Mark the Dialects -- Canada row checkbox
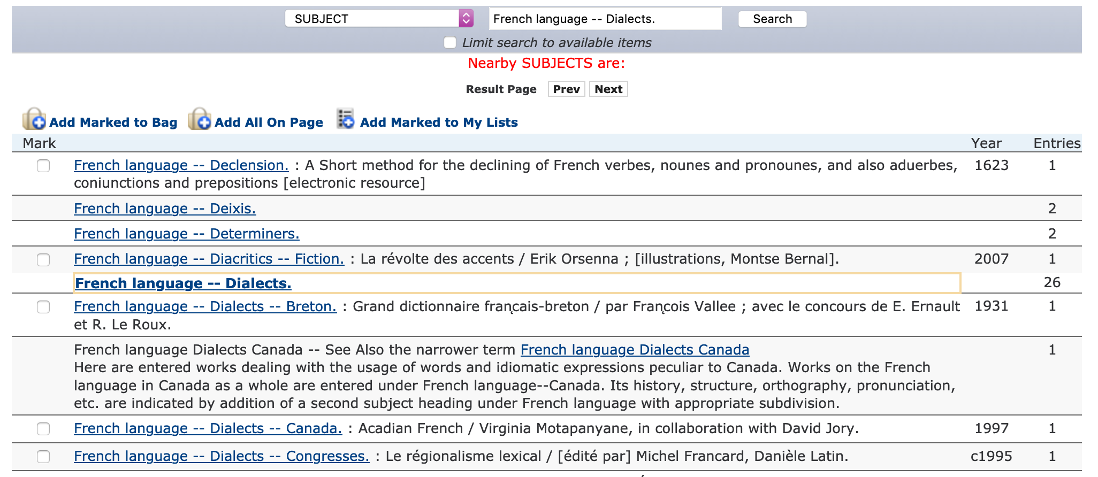Image resolution: width=1098 pixels, height=477 pixels. [x=43, y=429]
